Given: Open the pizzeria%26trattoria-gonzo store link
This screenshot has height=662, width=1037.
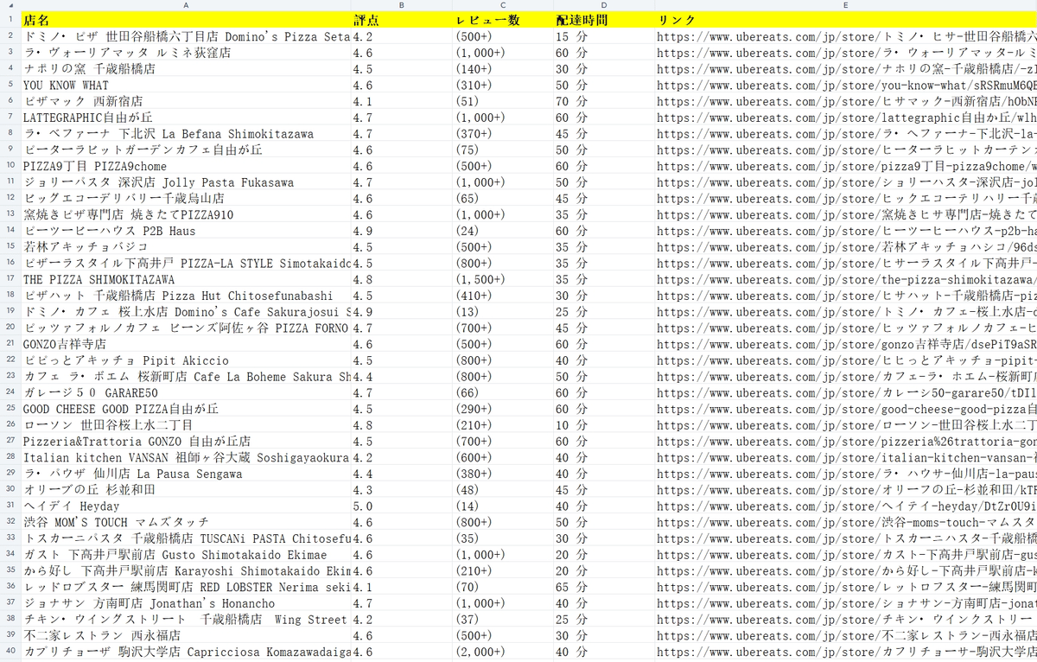Looking at the screenshot, I should [846, 441].
